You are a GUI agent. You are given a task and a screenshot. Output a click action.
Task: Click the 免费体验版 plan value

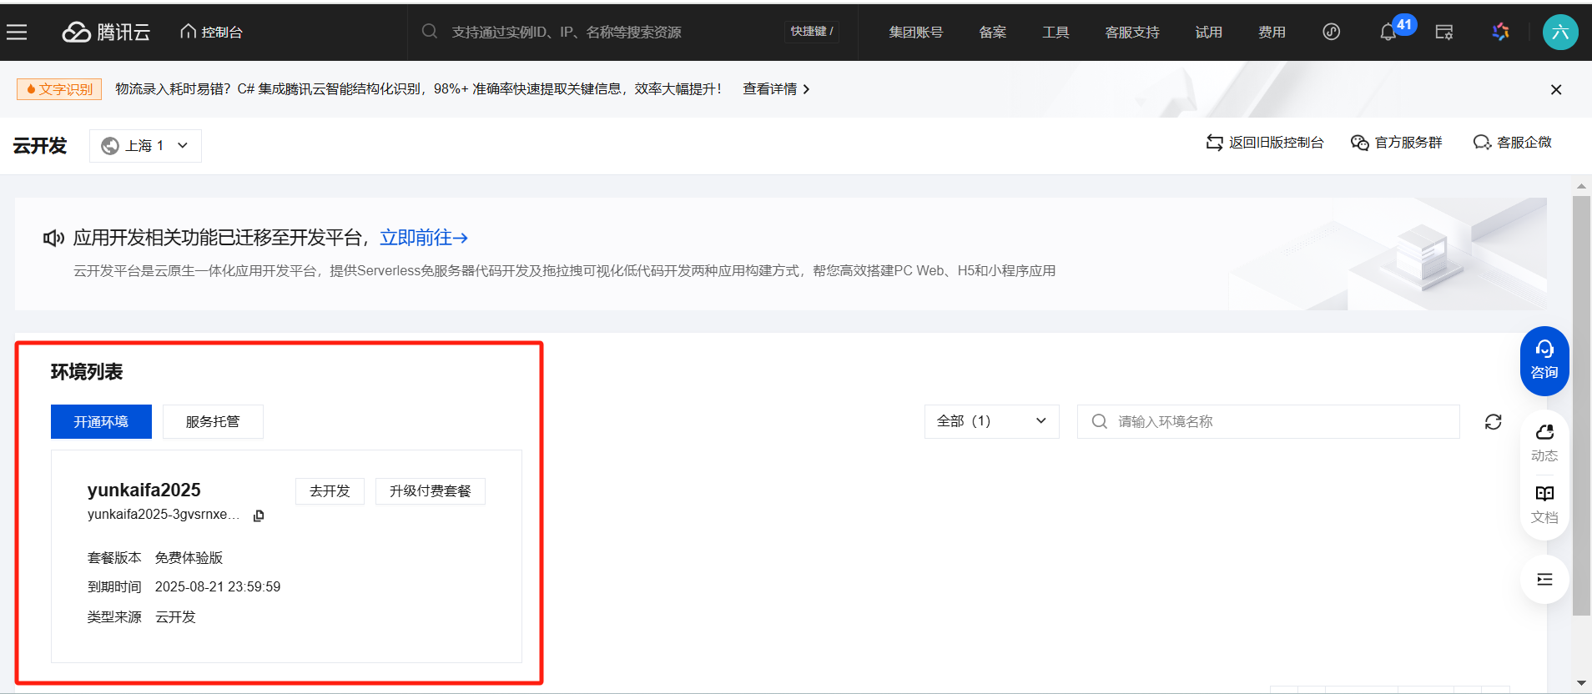click(x=189, y=558)
